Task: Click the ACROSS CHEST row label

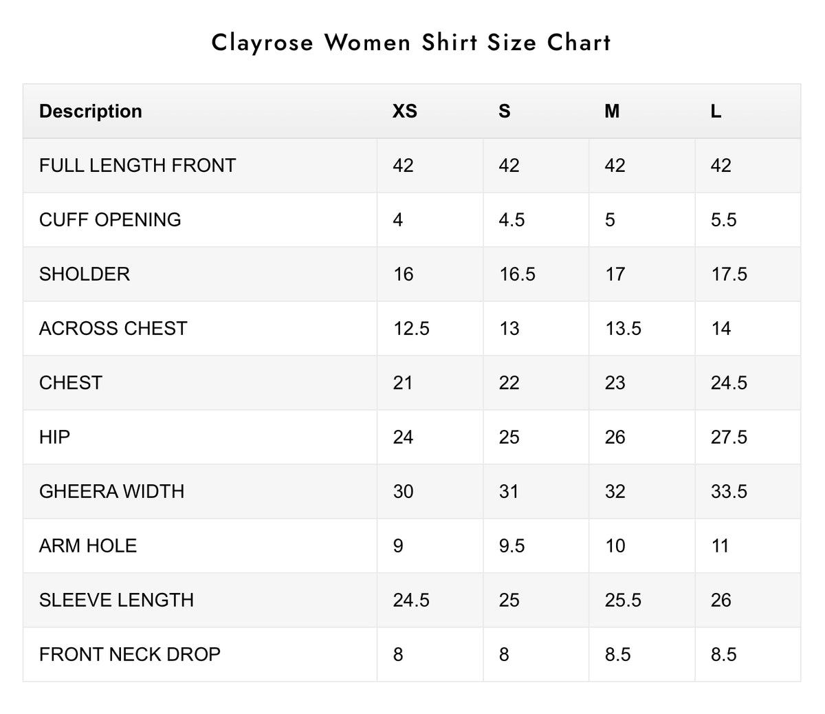Action: (x=113, y=328)
